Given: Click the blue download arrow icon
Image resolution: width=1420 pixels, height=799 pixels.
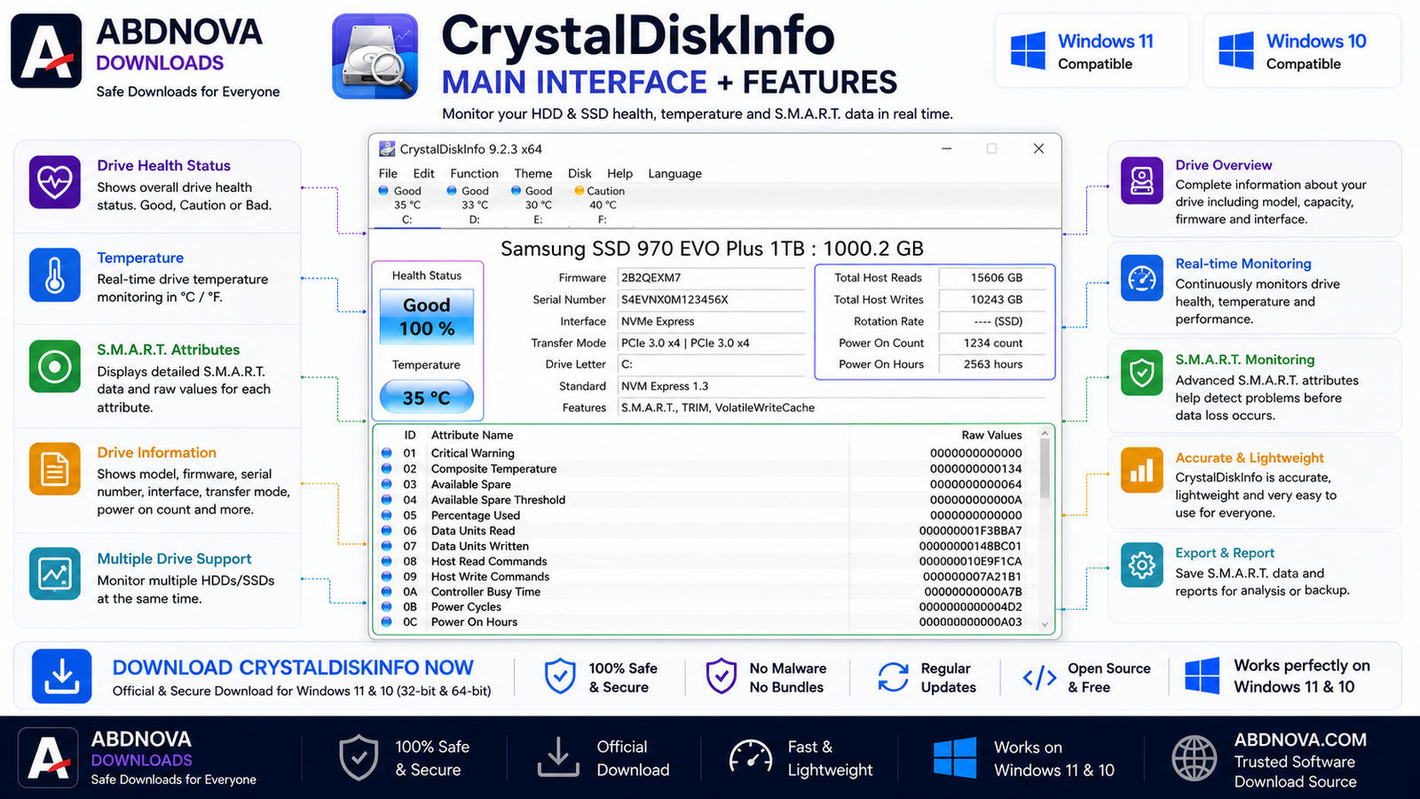Looking at the screenshot, I should pyautogui.click(x=62, y=676).
